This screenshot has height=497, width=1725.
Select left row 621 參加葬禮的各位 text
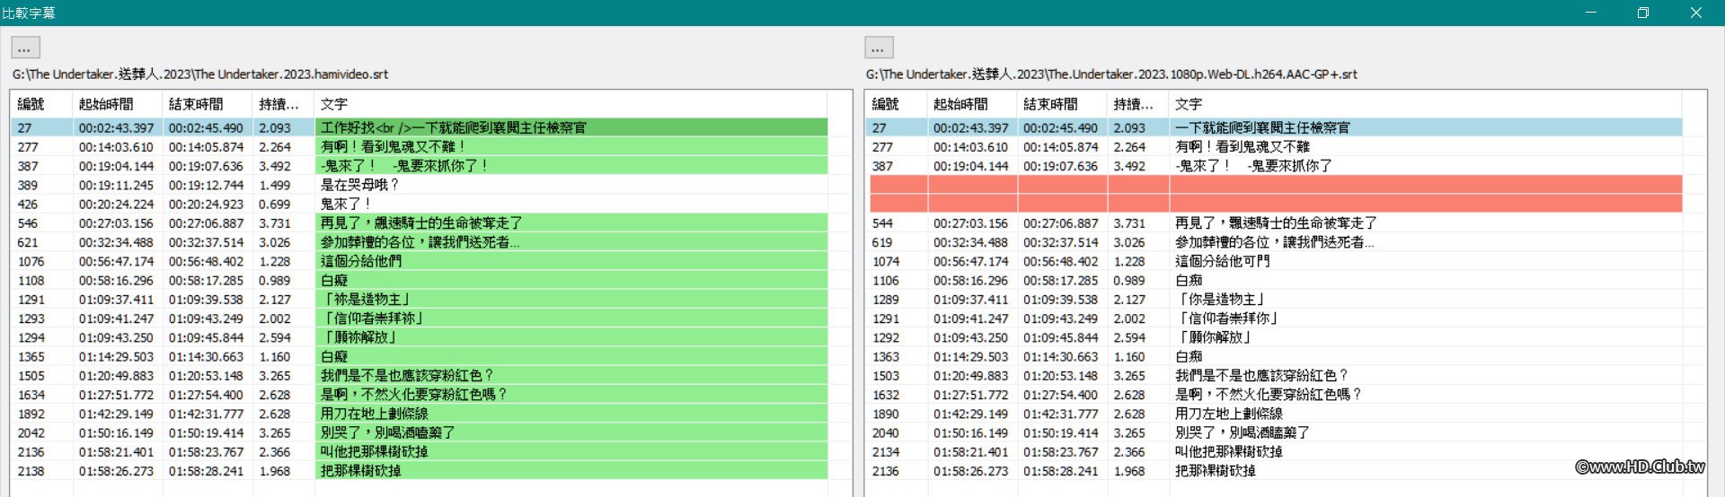click(420, 242)
